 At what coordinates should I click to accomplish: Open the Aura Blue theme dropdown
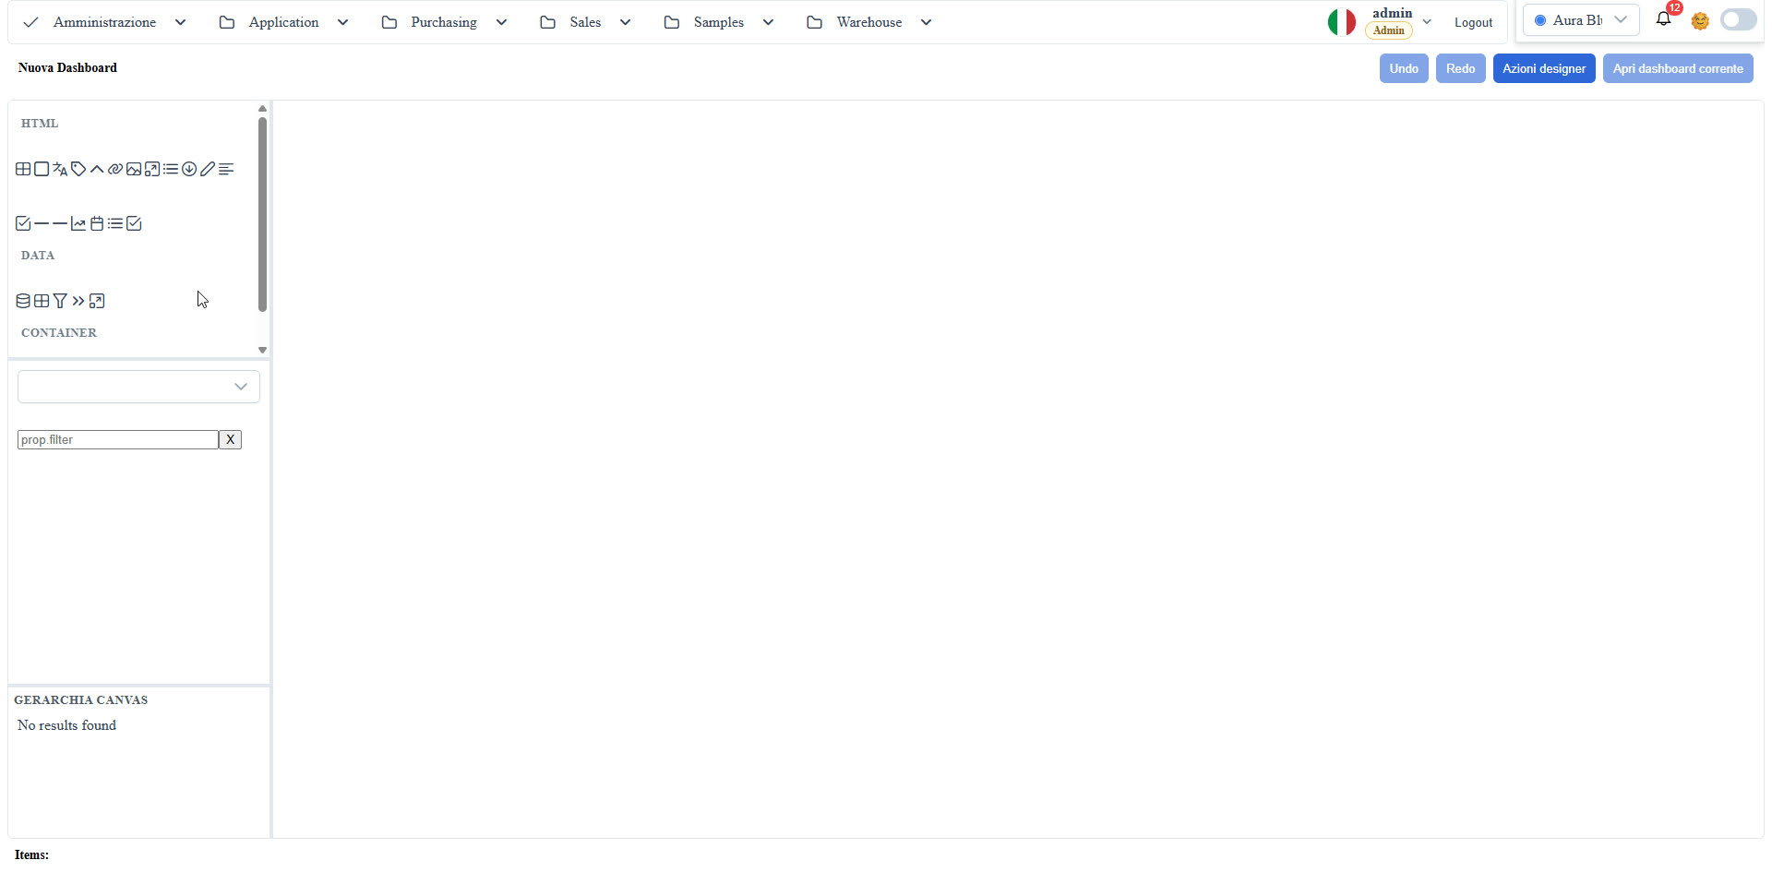(x=1581, y=20)
